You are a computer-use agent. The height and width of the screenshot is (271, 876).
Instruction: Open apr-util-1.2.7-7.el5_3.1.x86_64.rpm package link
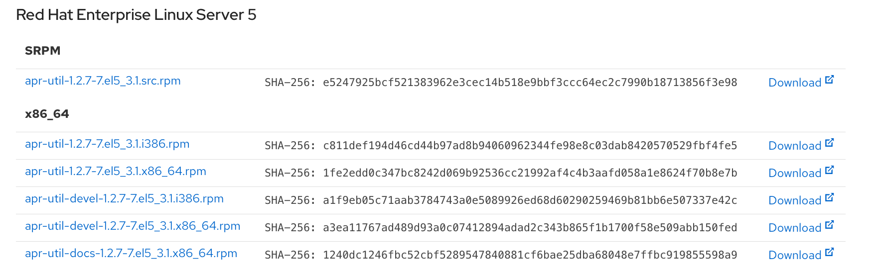click(x=116, y=172)
